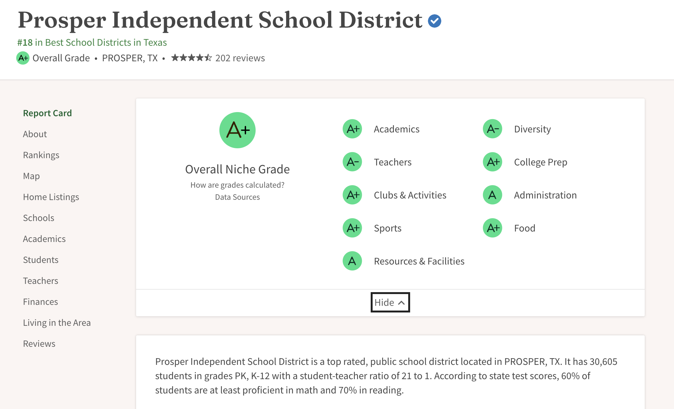This screenshot has width=674, height=409.
Task: Click the Teachers grade label in report card
Action: tap(393, 162)
